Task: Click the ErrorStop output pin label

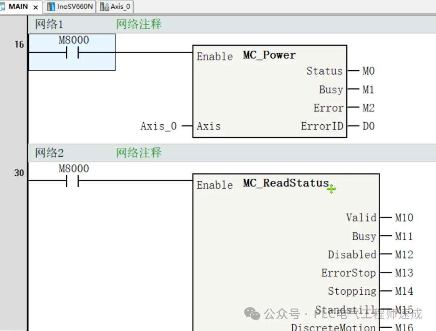Action: point(348,273)
